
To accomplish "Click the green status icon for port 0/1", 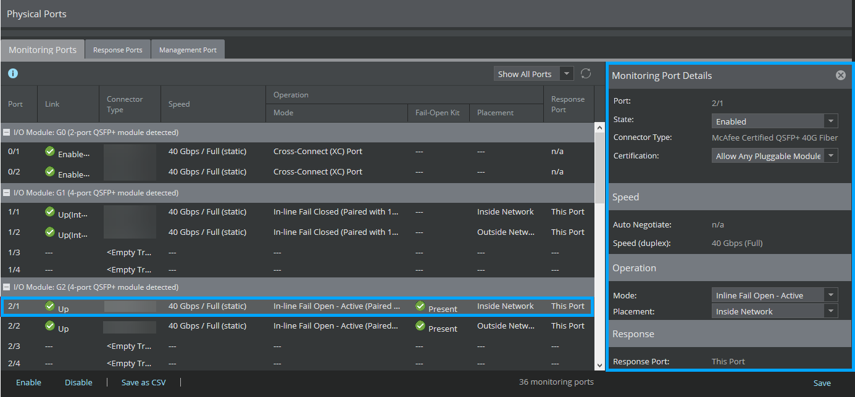I will pyautogui.click(x=50, y=152).
